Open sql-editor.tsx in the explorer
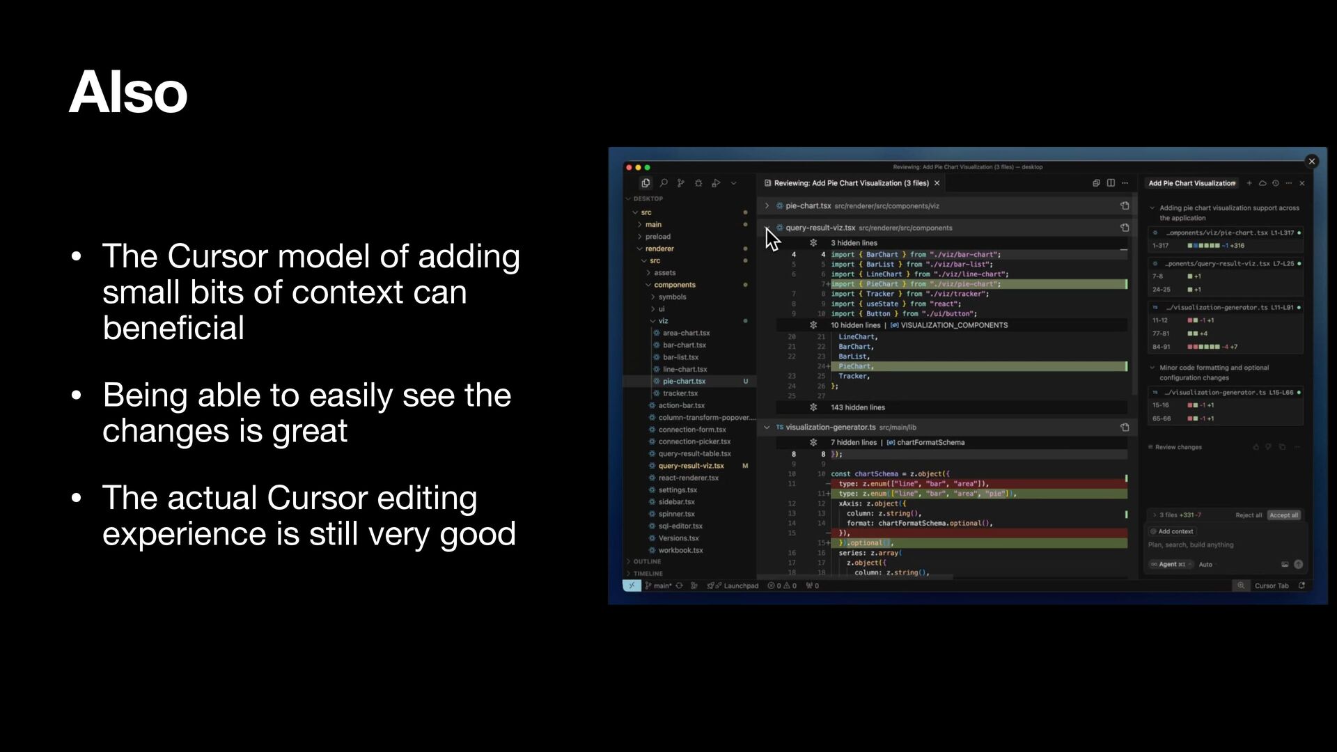The height and width of the screenshot is (752, 1337). [680, 526]
